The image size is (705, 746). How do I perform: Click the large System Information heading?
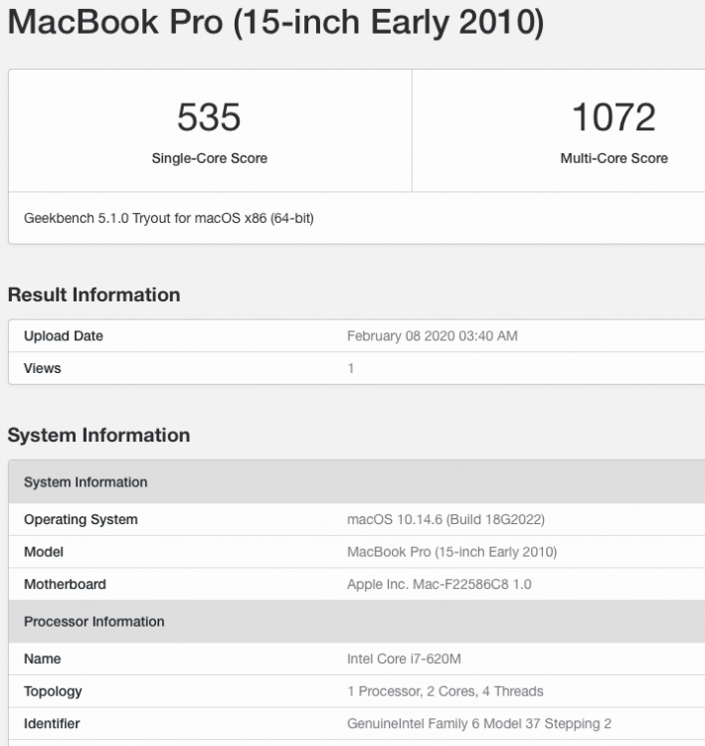[99, 436]
